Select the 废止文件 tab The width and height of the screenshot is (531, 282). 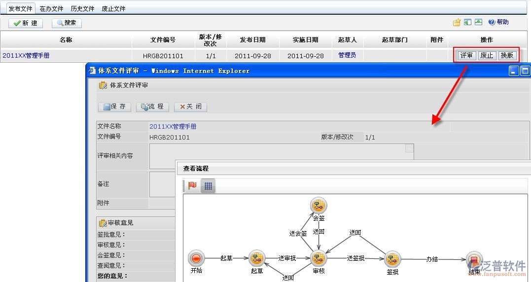tap(114, 8)
